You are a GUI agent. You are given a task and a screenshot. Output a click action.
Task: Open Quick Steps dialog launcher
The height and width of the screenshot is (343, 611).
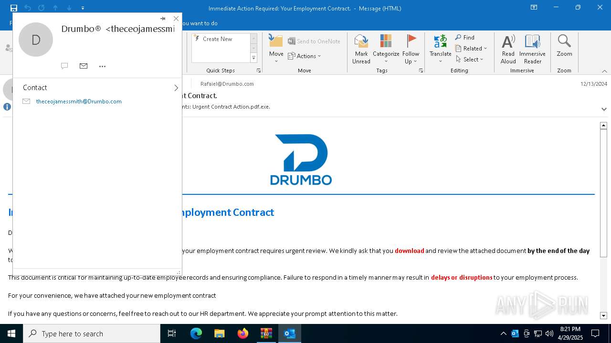pyautogui.click(x=259, y=71)
